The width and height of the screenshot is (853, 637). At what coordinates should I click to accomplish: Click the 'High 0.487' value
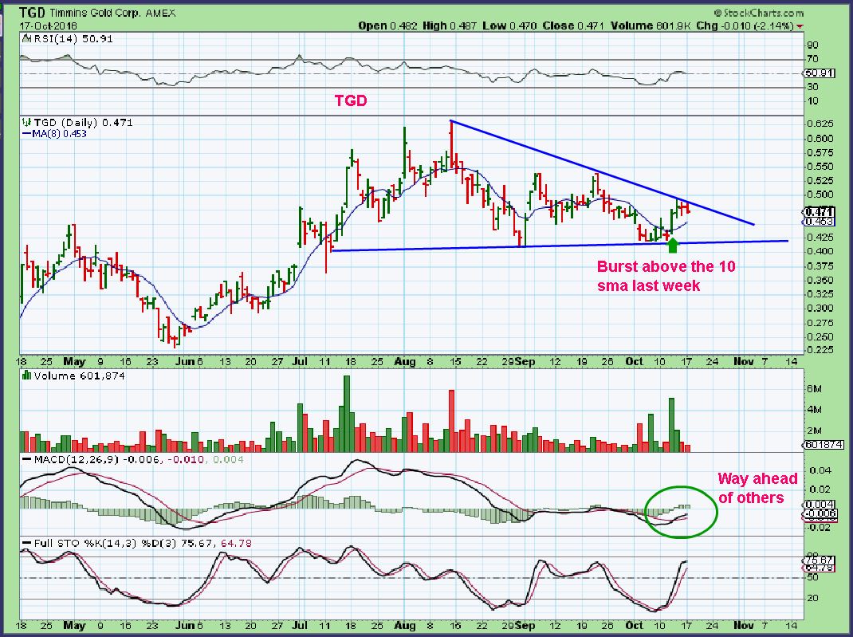coord(450,26)
